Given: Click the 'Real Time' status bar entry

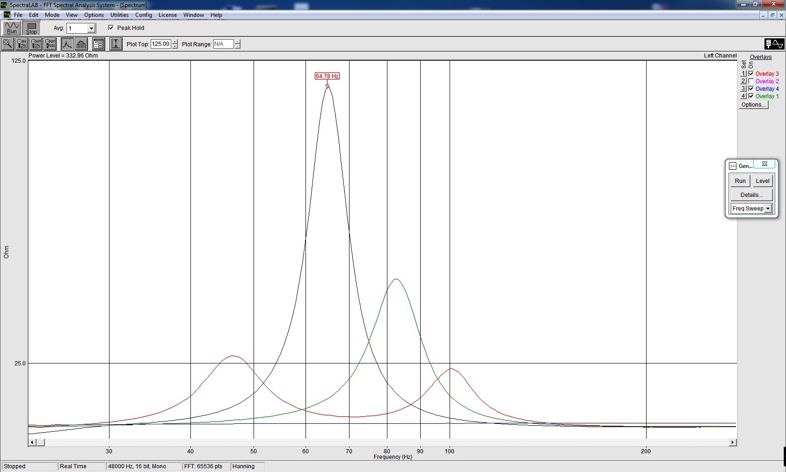Looking at the screenshot, I should [81, 466].
